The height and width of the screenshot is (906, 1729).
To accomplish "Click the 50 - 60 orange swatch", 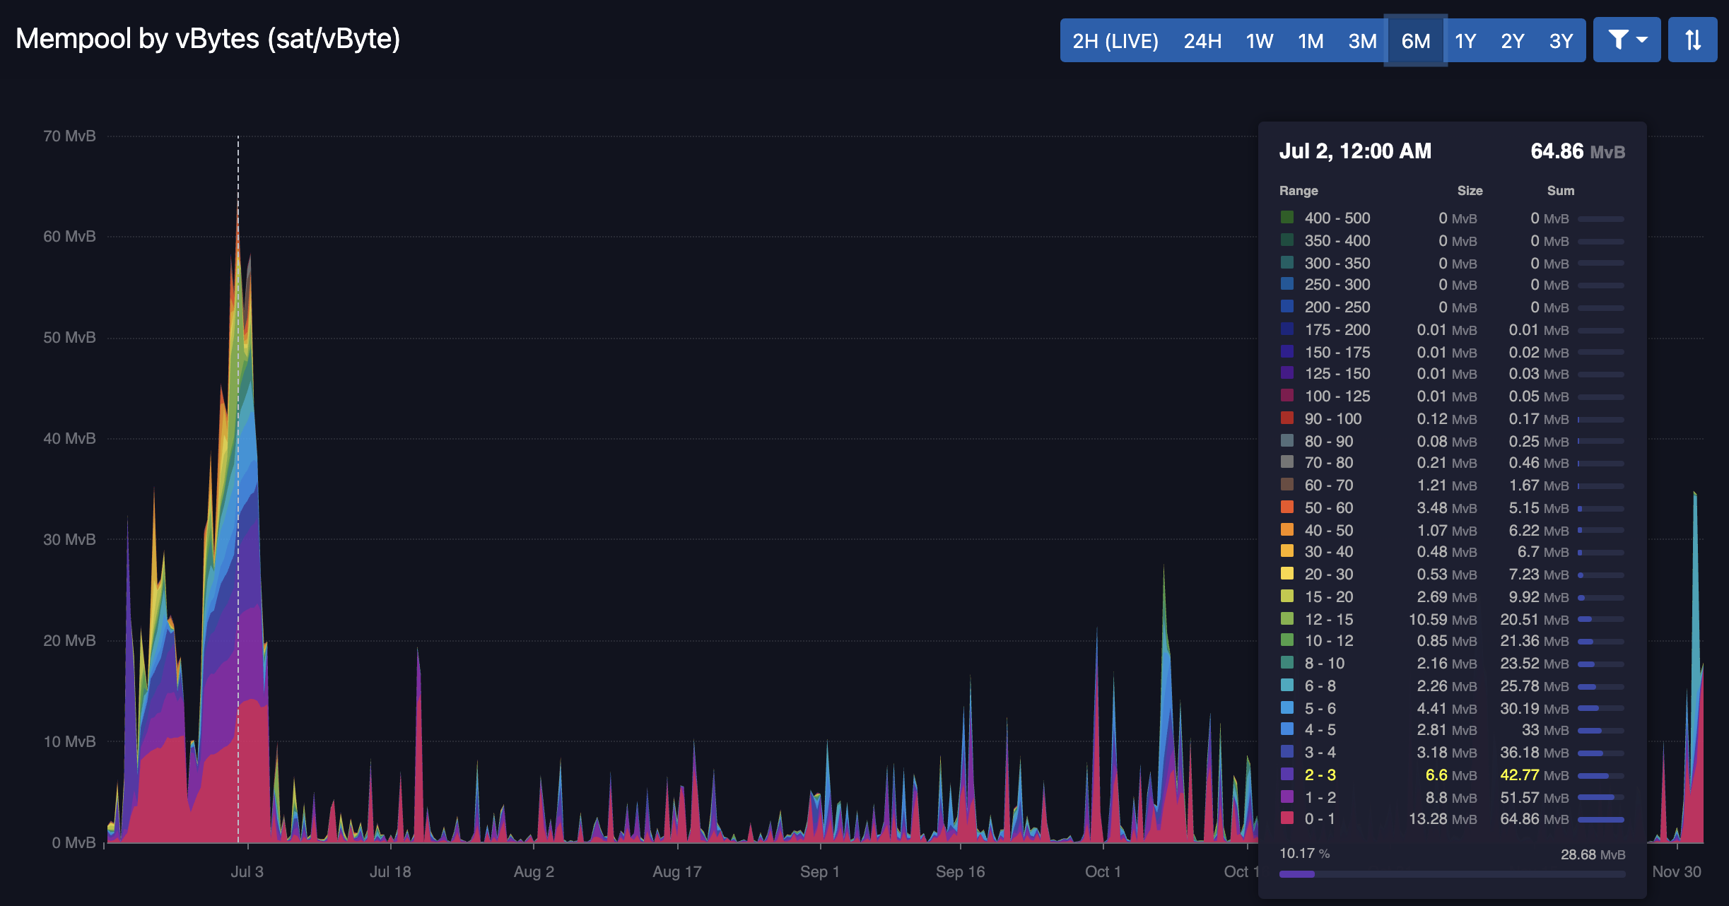I will coord(1287,507).
